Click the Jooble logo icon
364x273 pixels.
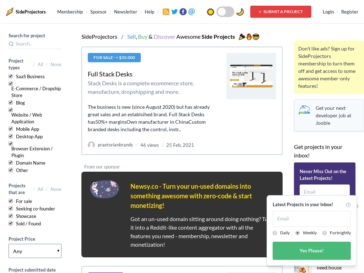pos(304,110)
